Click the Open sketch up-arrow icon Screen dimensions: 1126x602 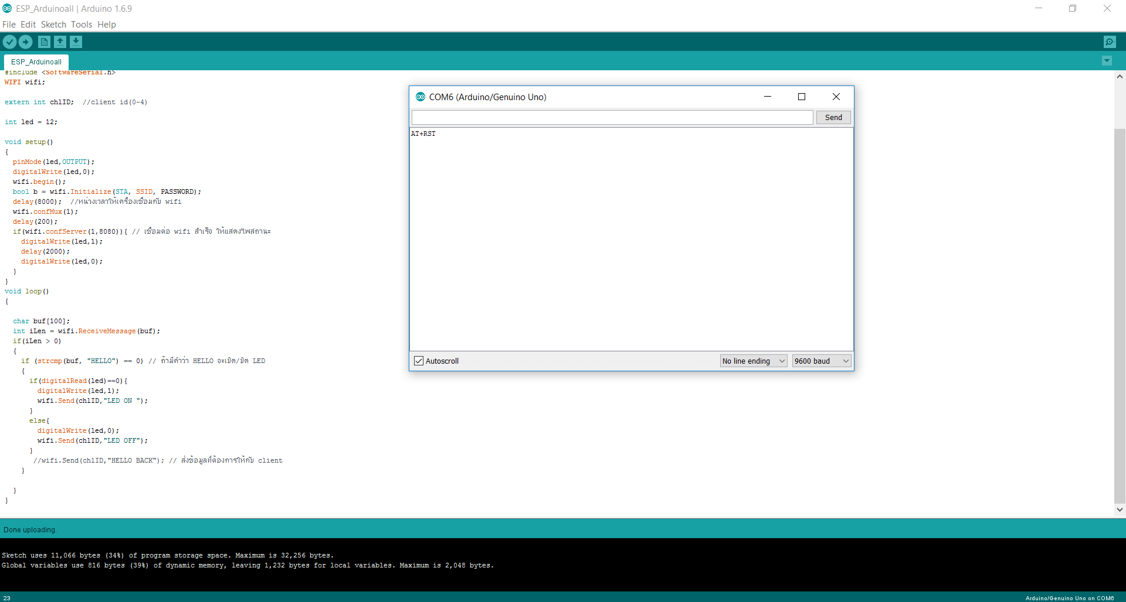(60, 42)
